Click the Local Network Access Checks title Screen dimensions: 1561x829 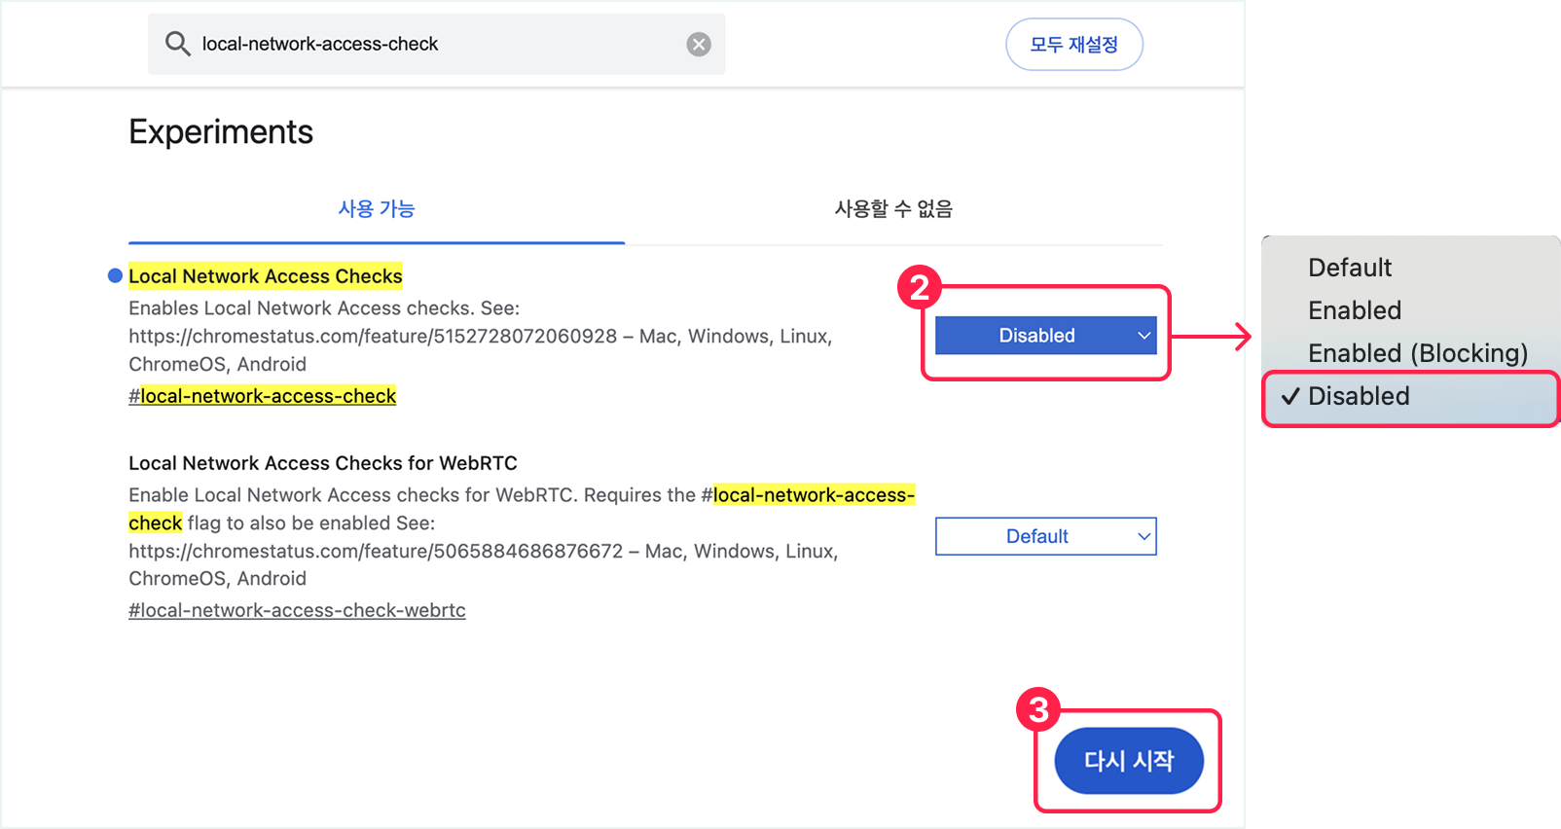(x=266, y=276)
